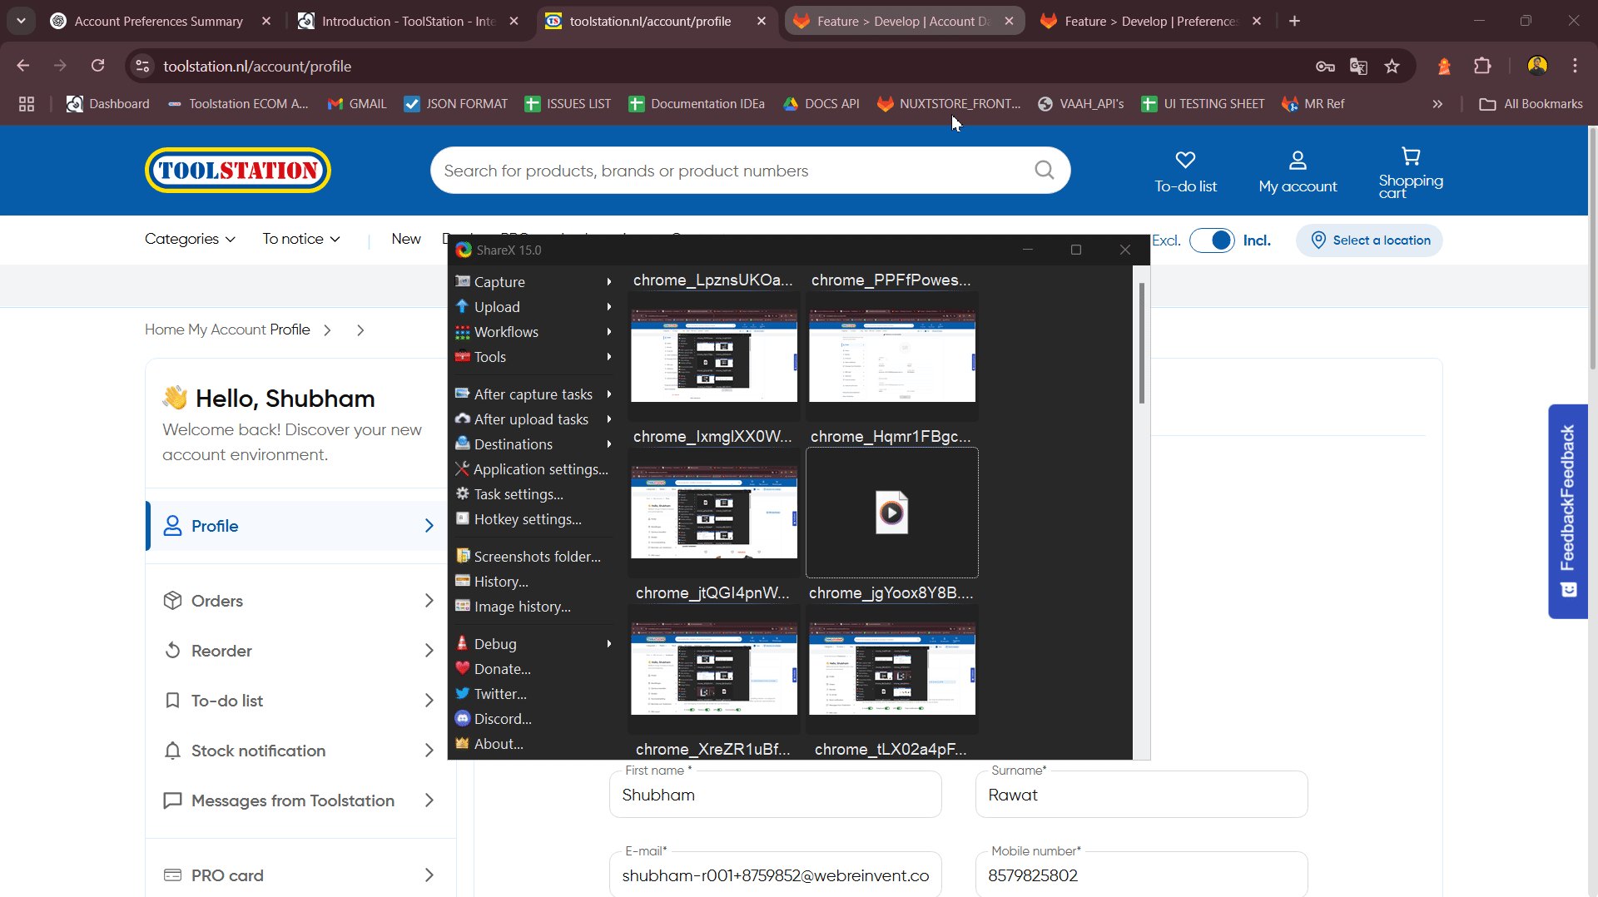Image resolution: width=1598 pixels, height=897 pixels.
Task: Click the ShareX thumbnail list scrollbar
Action: 1141,343
